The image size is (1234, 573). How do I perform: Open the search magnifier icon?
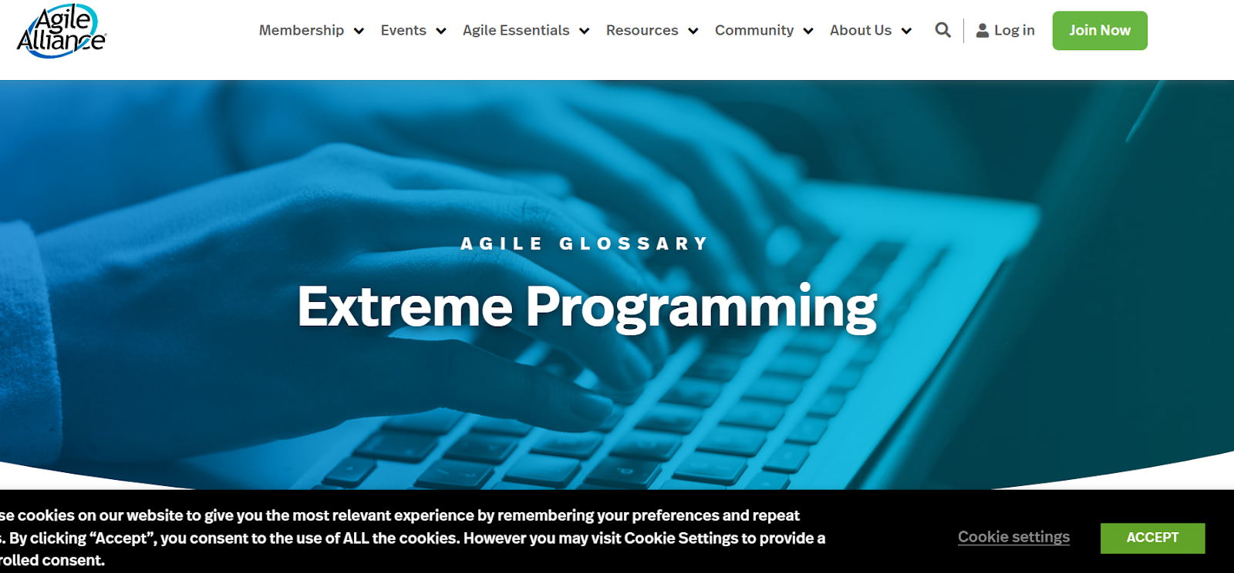tap(942, 30)
